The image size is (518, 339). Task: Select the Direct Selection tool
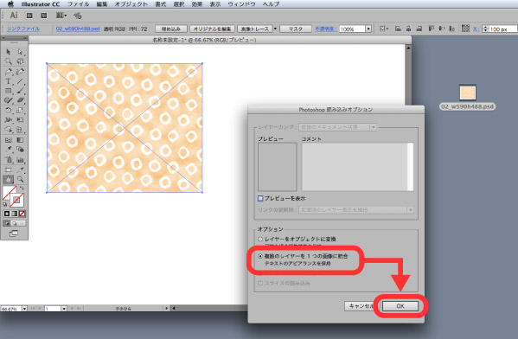click(x=20, y=52)
